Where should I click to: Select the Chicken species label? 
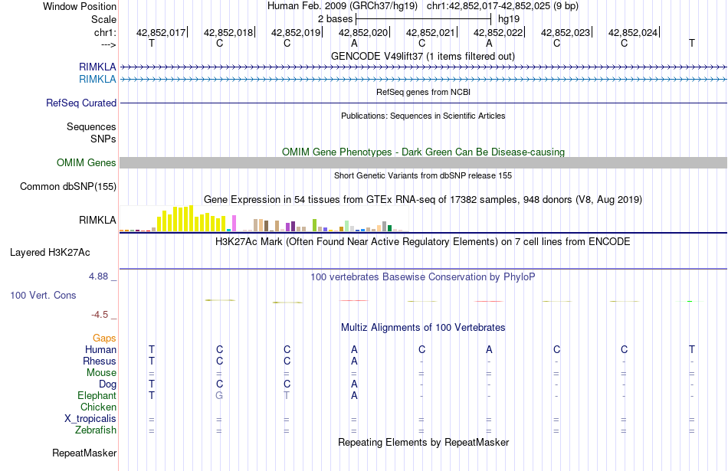click(x=98, y=407)
